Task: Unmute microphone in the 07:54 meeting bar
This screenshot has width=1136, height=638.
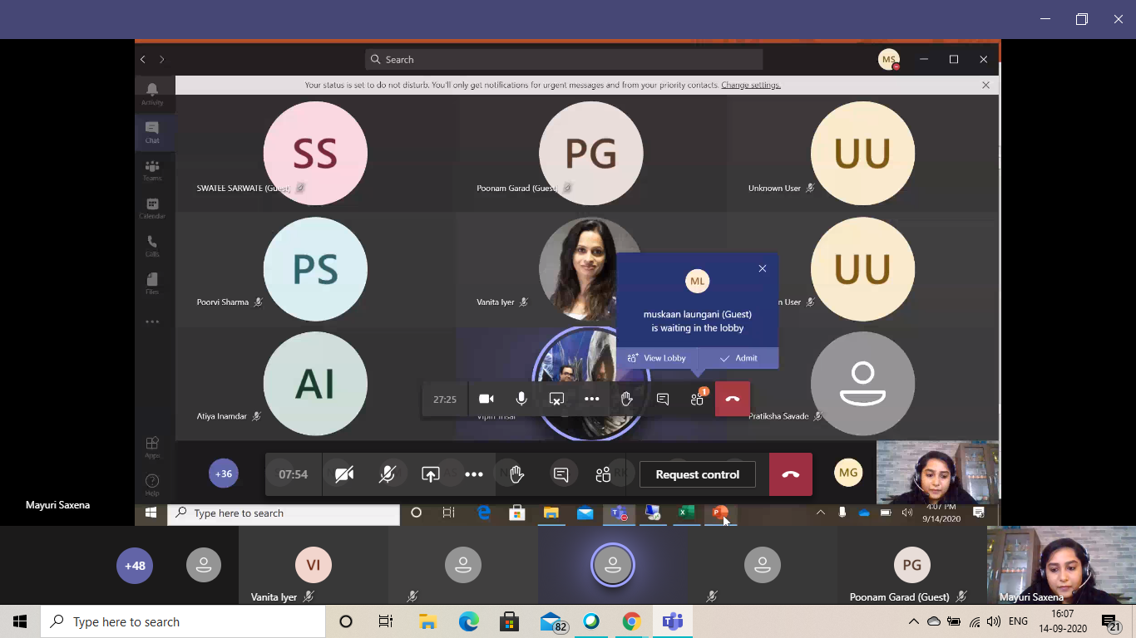Action: tap(388, 474)
